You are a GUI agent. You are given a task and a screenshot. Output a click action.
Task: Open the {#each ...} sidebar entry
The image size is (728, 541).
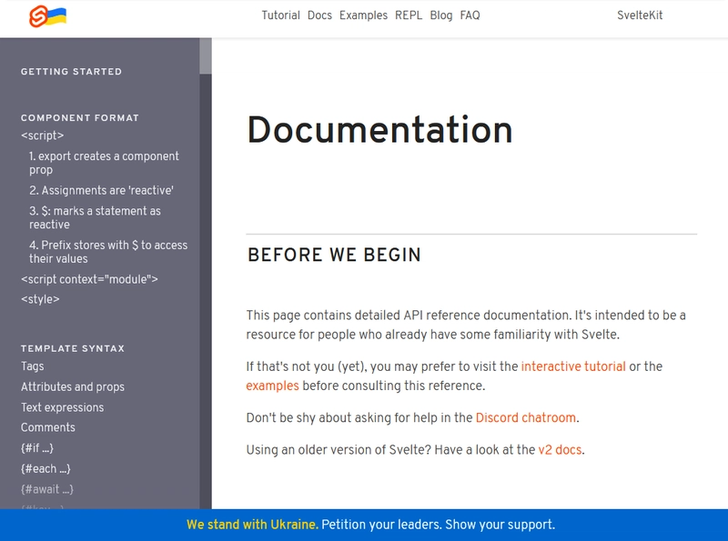coord(45,469)
